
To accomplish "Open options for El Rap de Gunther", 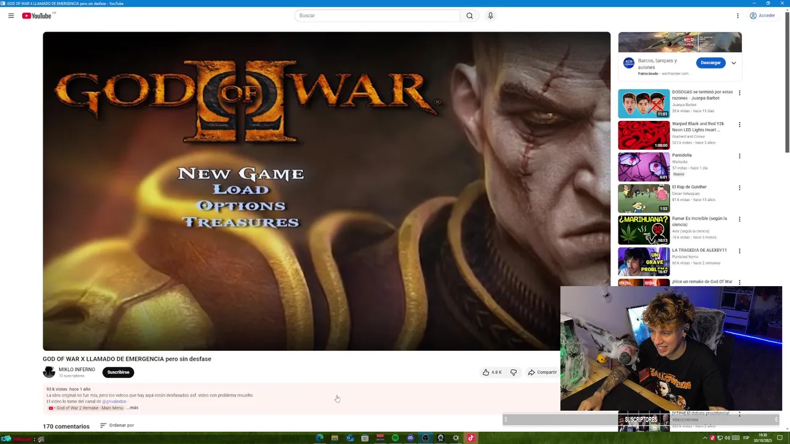I will [x=739, y=188].
